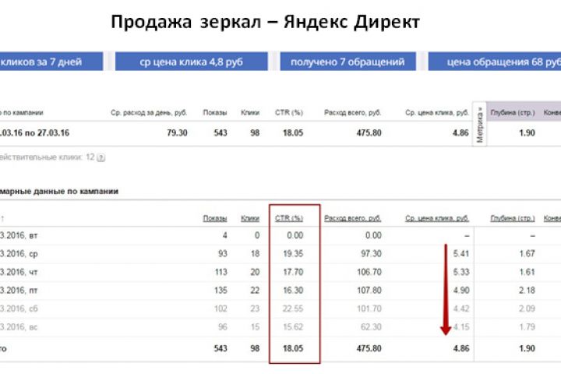Click depth value 1.79
The width and height of the screenshot is (561, 374).
[x=527, y=326]
